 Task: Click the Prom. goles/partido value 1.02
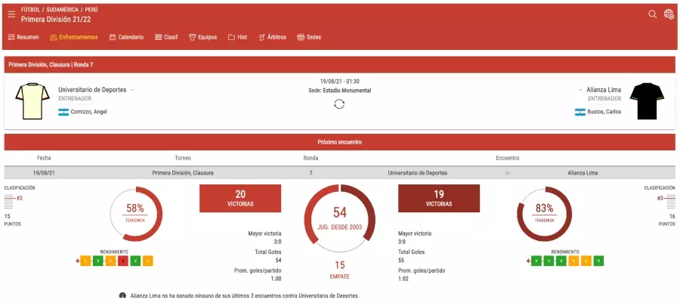point(403,279)
